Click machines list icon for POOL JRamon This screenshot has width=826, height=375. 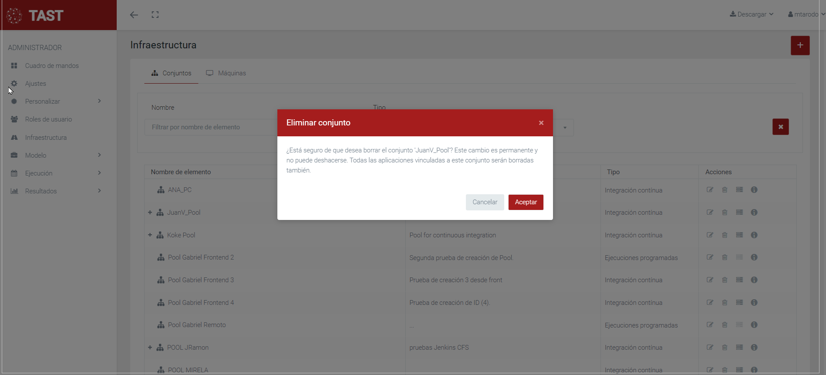739,348
